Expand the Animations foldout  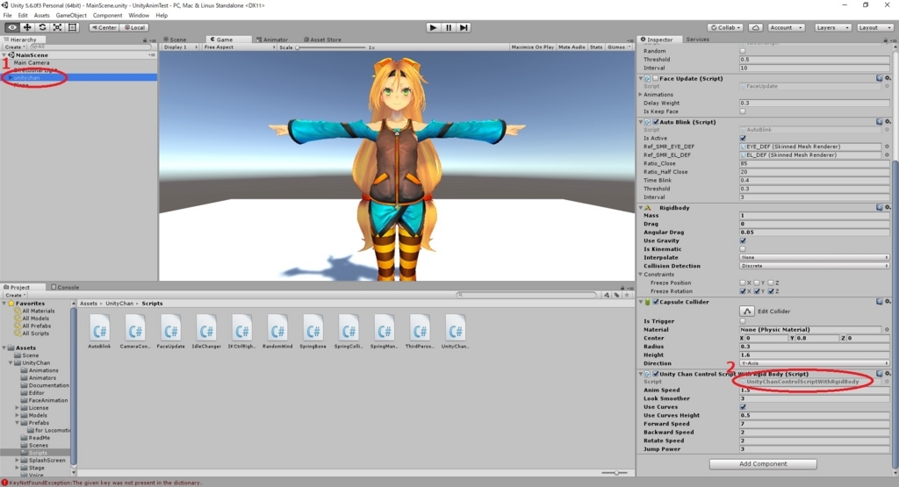[x=641, y=95]
